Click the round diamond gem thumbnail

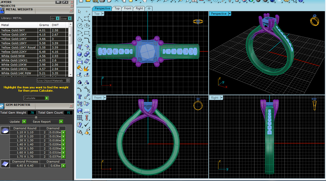pos(5,131)
